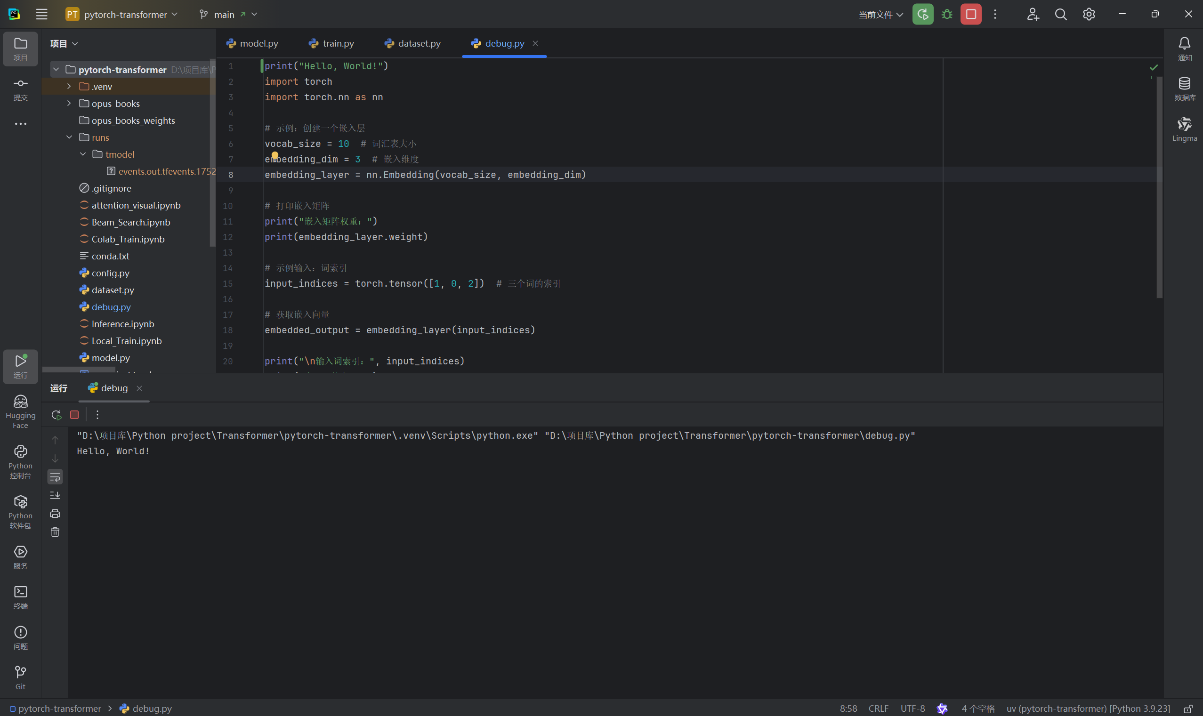
Task: Click the Debug bug icon
Action: pyautogui.click(x=947, y=15)
